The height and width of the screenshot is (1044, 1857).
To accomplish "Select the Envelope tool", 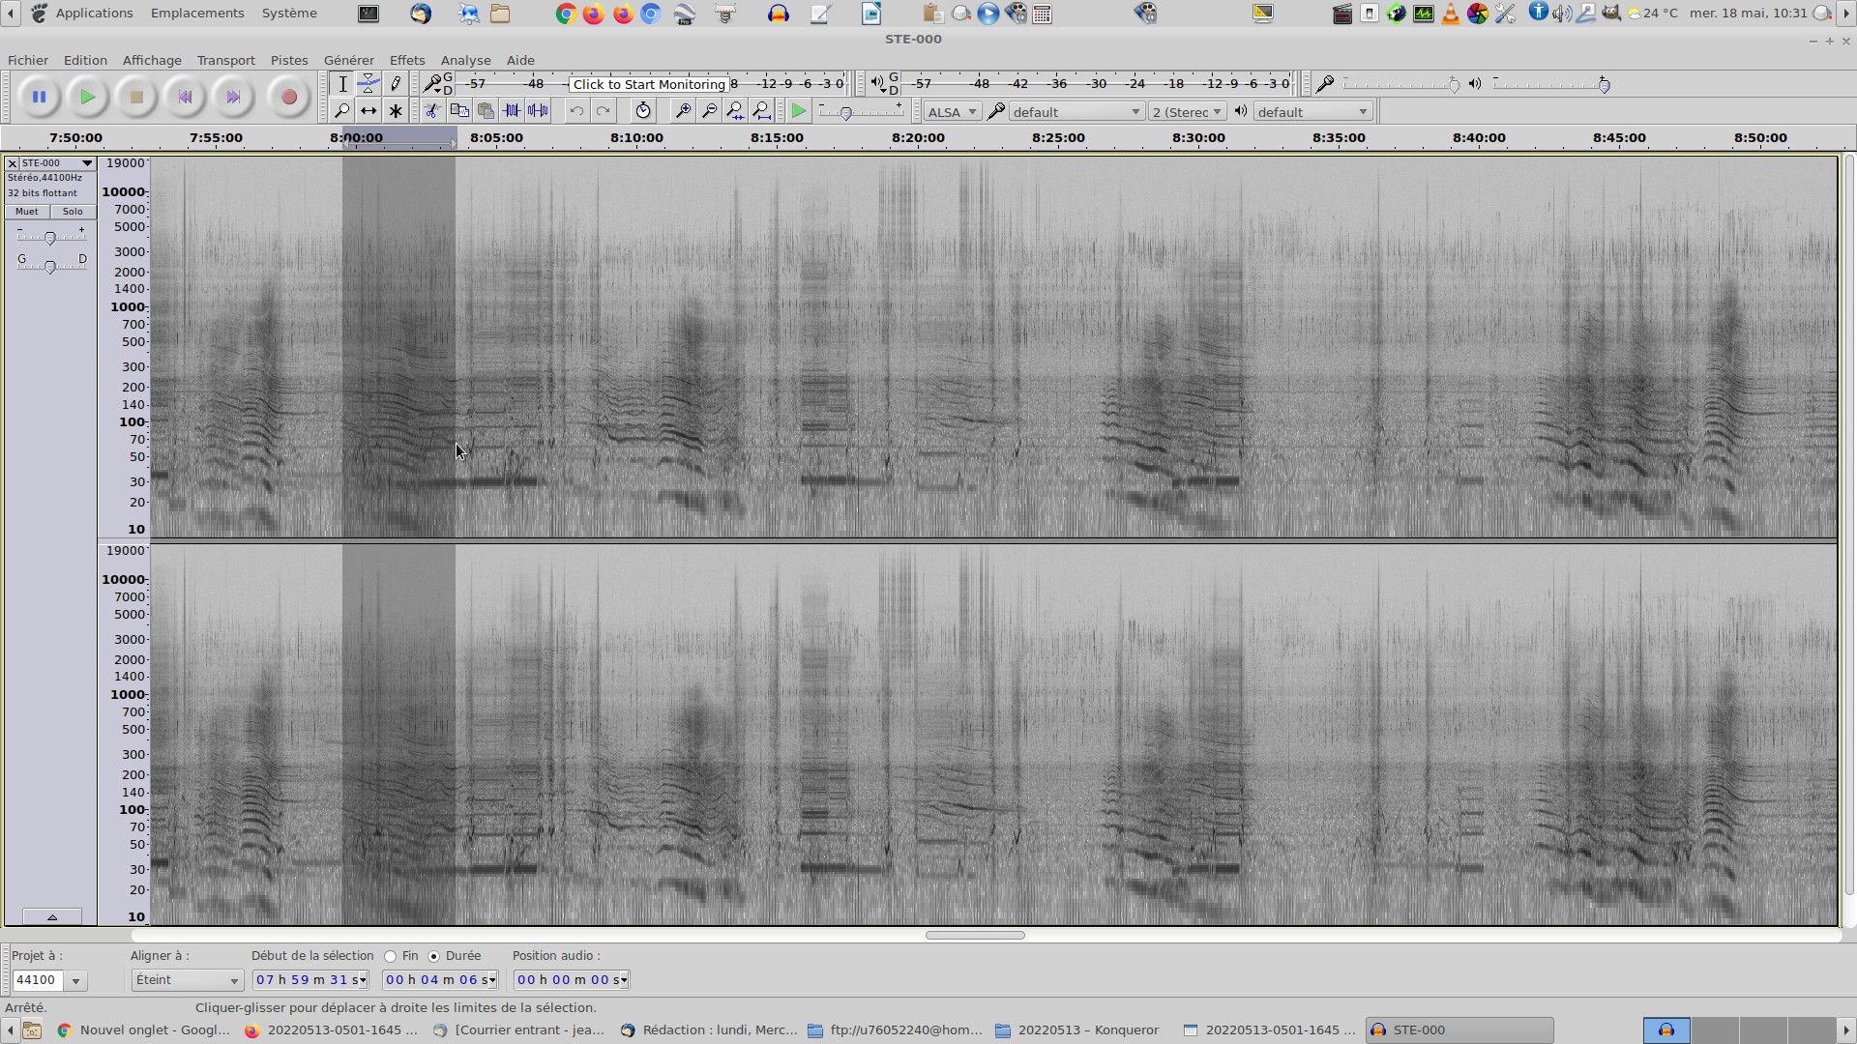I will [368, 84].
